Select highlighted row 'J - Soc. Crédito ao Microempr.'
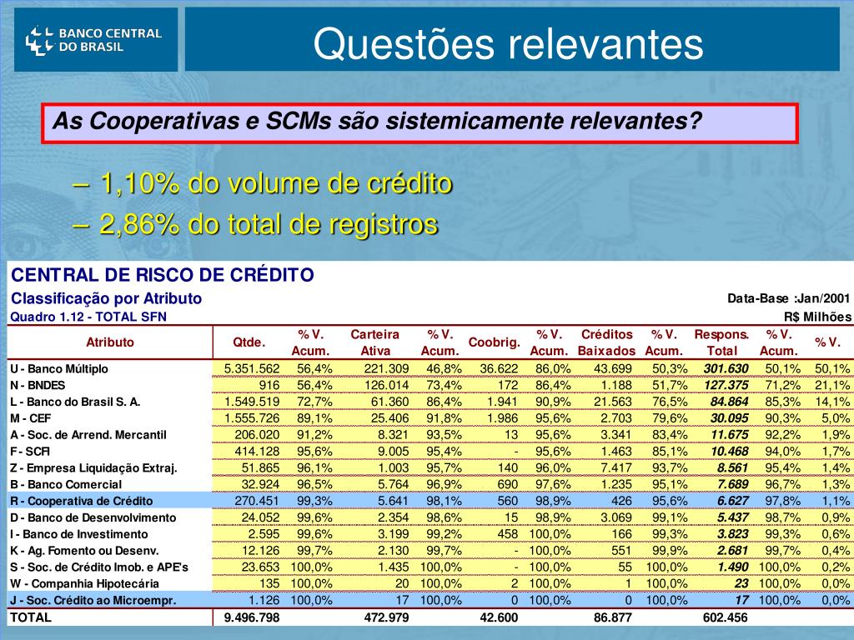Image resolution: width=854 pixels, height=640 pixels. pos(430,600)
